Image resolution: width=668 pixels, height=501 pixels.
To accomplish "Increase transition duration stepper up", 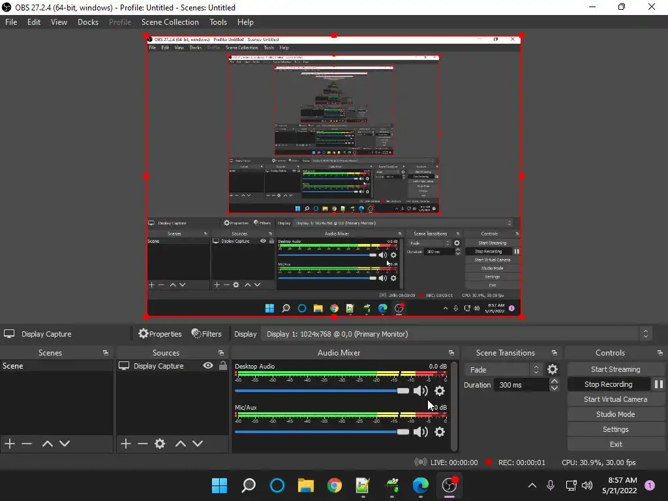I will click(x=554, y=381).
